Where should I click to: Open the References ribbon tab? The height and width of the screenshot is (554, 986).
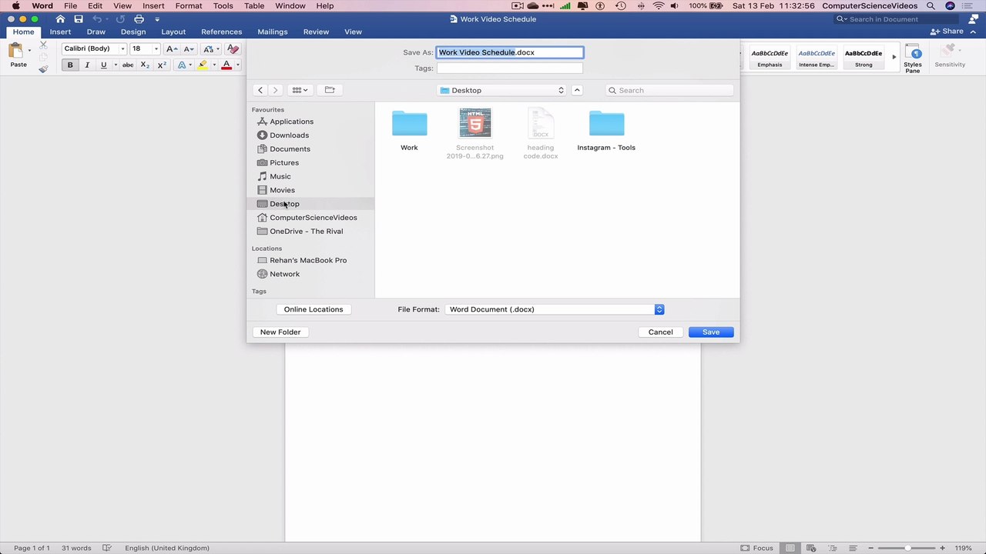[x=221, y=32]
